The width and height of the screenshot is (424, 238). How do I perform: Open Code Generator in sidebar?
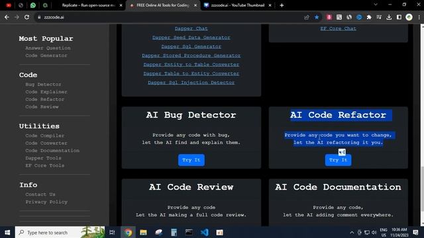(x=46, y=56)
